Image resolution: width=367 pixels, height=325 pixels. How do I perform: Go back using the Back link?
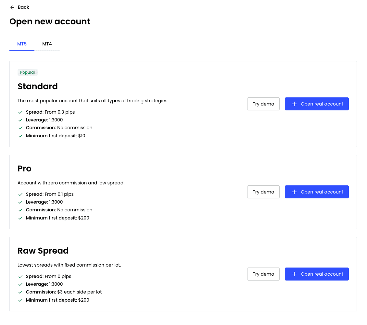(23, 7)
